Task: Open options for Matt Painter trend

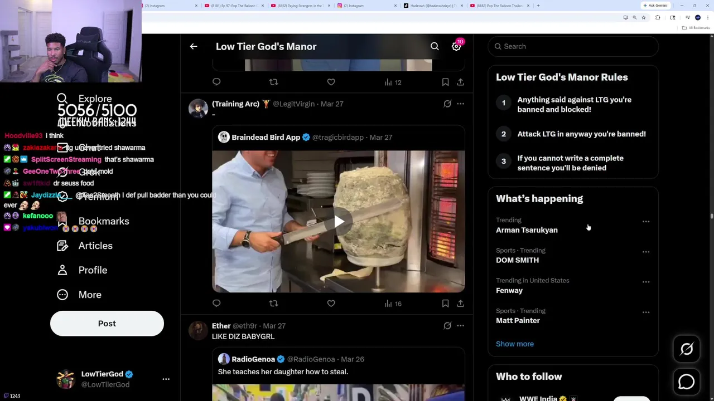Action: pos(646,312)
